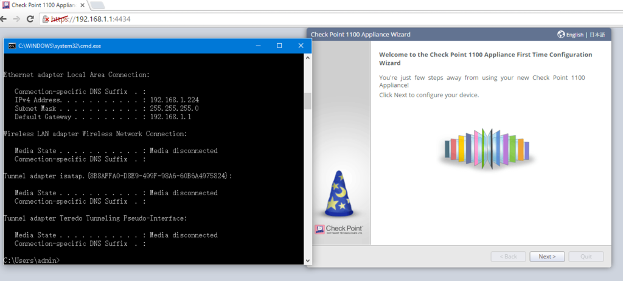Click the cmd scrollbar down arrow
The width and height of the screenshot is (623, 281).
pyautogui.click(x=307, y=261)
